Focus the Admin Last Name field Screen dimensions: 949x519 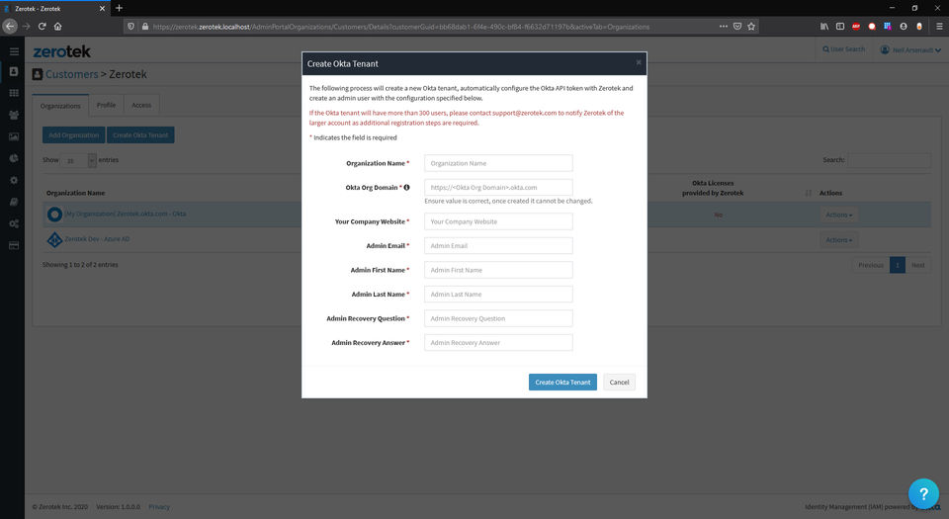click(x=498, y=294)
